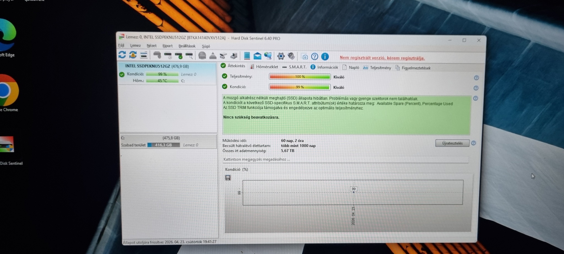564x254 pixels.
Task: Click the eject triangle toolbar icon
Action: (x=213, y=56)
